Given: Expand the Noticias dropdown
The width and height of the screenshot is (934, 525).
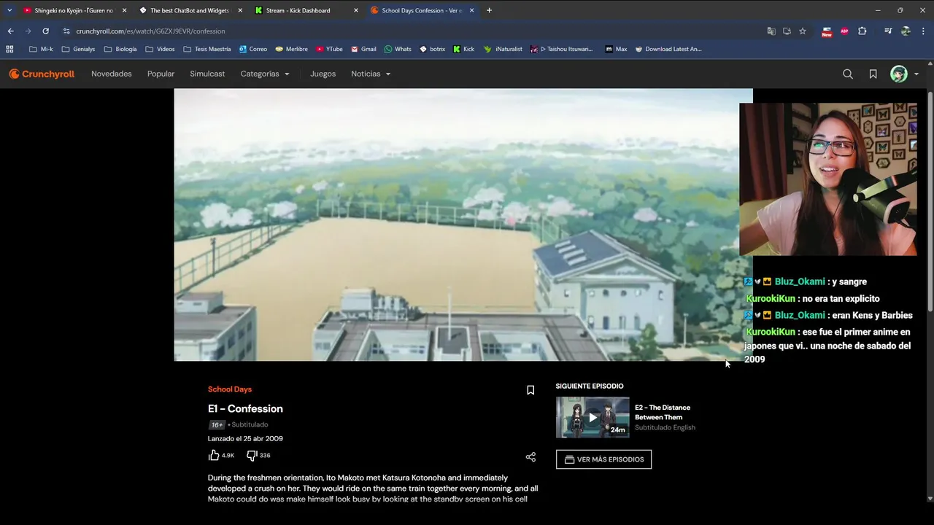Looking at the screenshot, I should click(371, 74).
